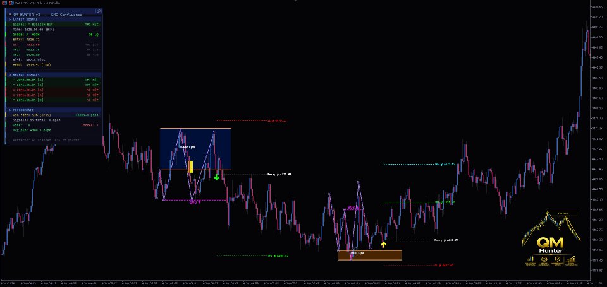Image resolution: width=607 pixels, height=287 pixels.
Task: Click the green sell arrow below Bear QM zone
Action: (216, 177)
